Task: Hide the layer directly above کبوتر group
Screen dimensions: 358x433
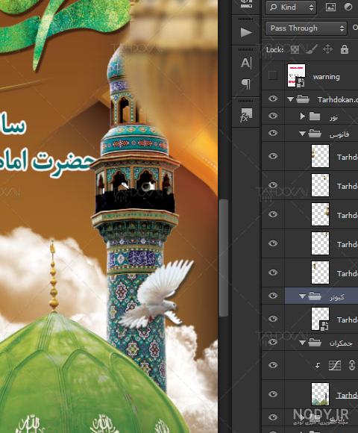Action: pyautogui.click(x=273, y=272)
